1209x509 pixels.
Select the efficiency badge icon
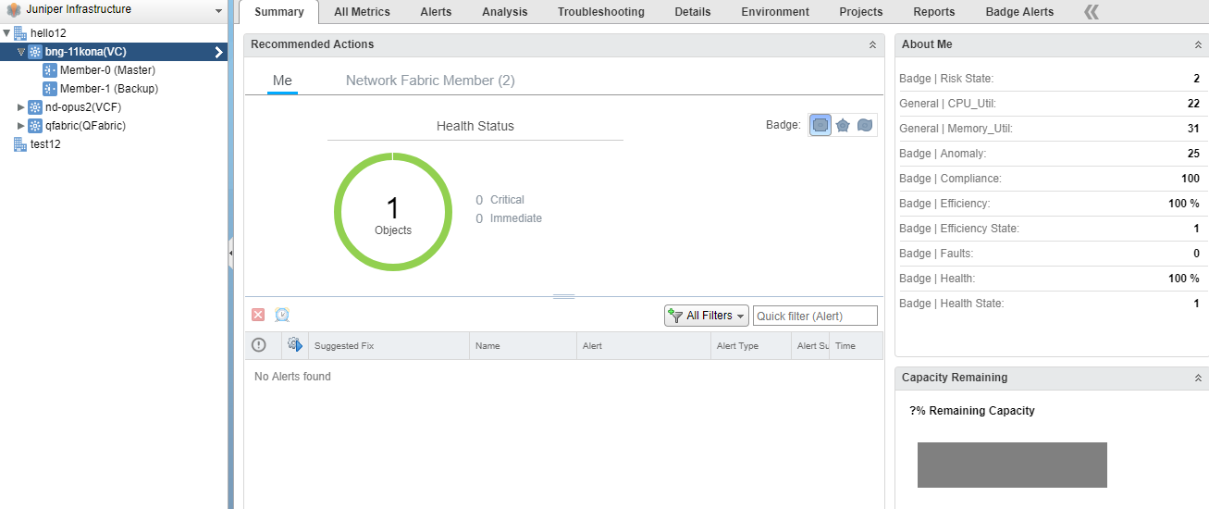865,125
